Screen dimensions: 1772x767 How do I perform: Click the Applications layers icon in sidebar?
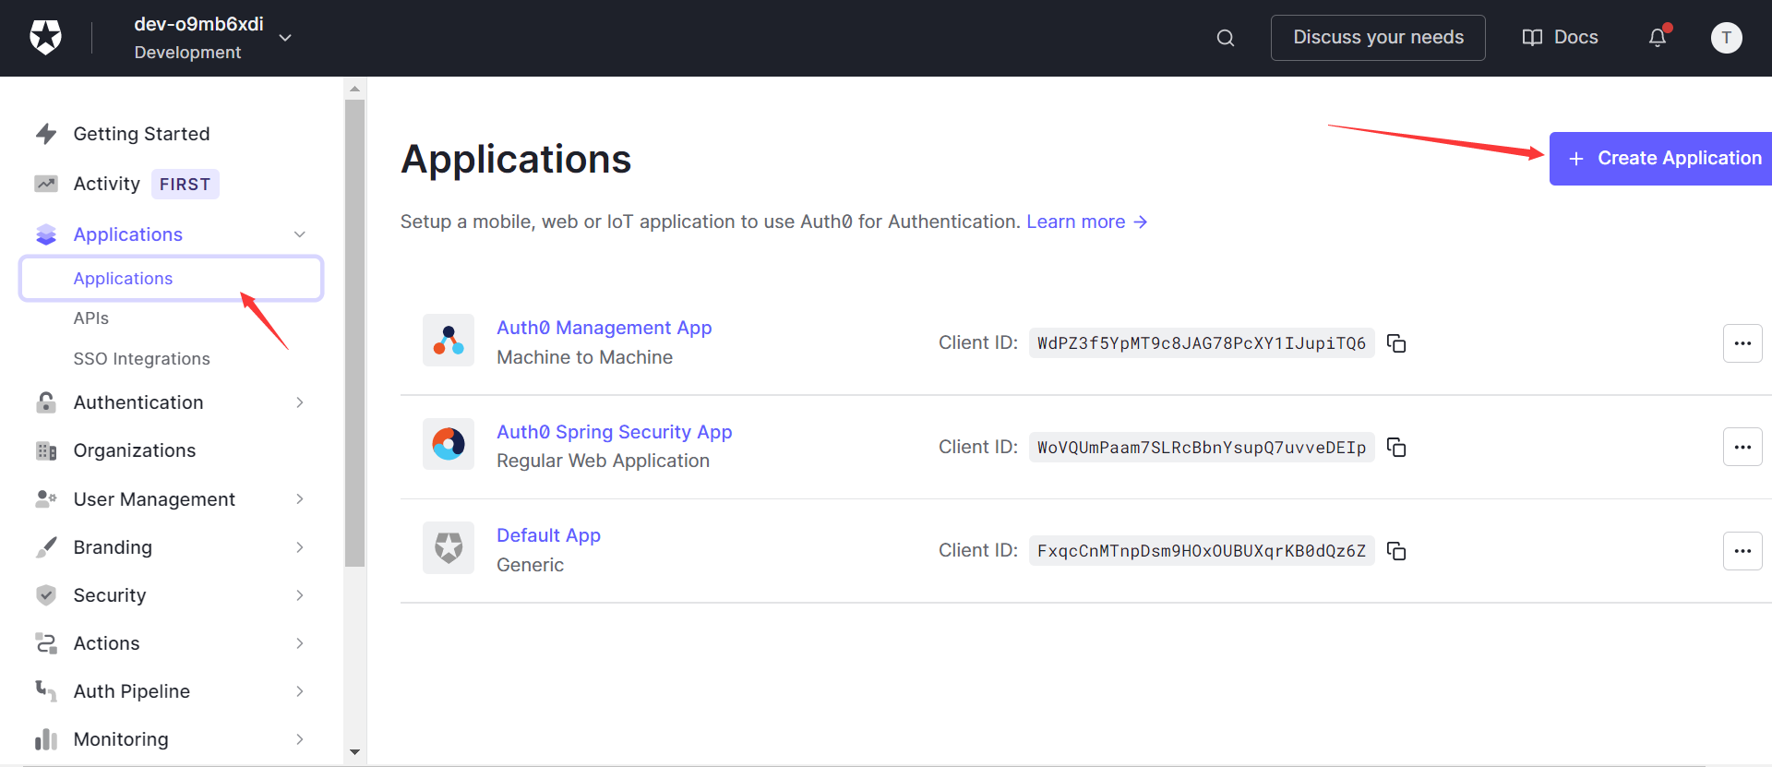(x=46, y=234)
